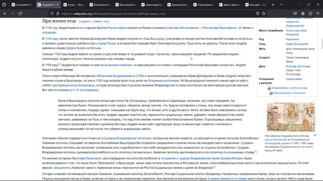Open 'Суздаль-Владимирской летописях' link
Screen dimensions: 323x181
[128, 138]
